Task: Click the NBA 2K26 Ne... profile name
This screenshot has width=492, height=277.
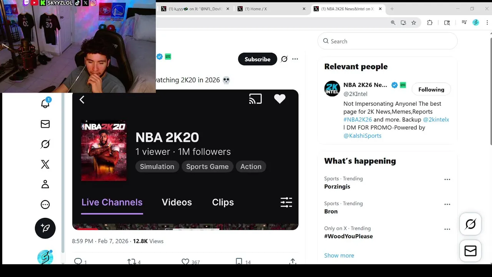Action: (x=365, y=85)
